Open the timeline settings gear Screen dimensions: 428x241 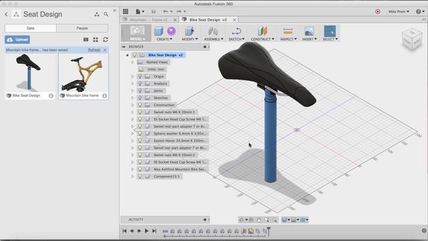pyautogui.click(x=424, y=231)
